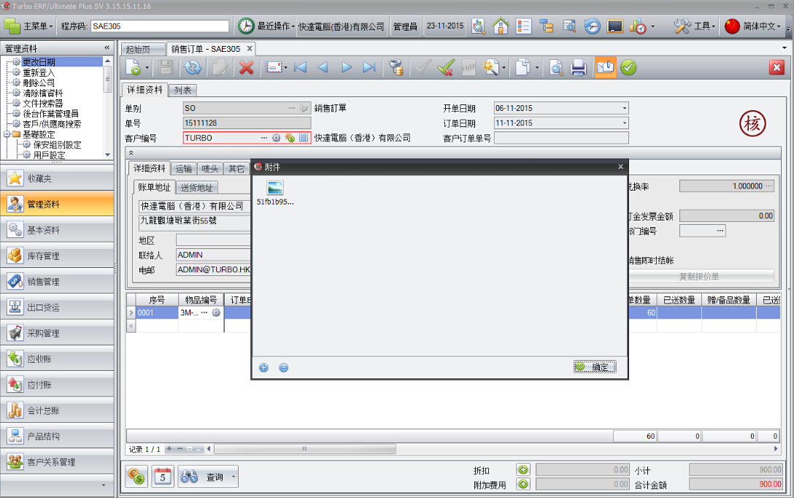Image resolution: width=794 pixels, height=498 pixels.
Task: Open dropdown arrow next to 查询 button
Action: click(234, 477)
